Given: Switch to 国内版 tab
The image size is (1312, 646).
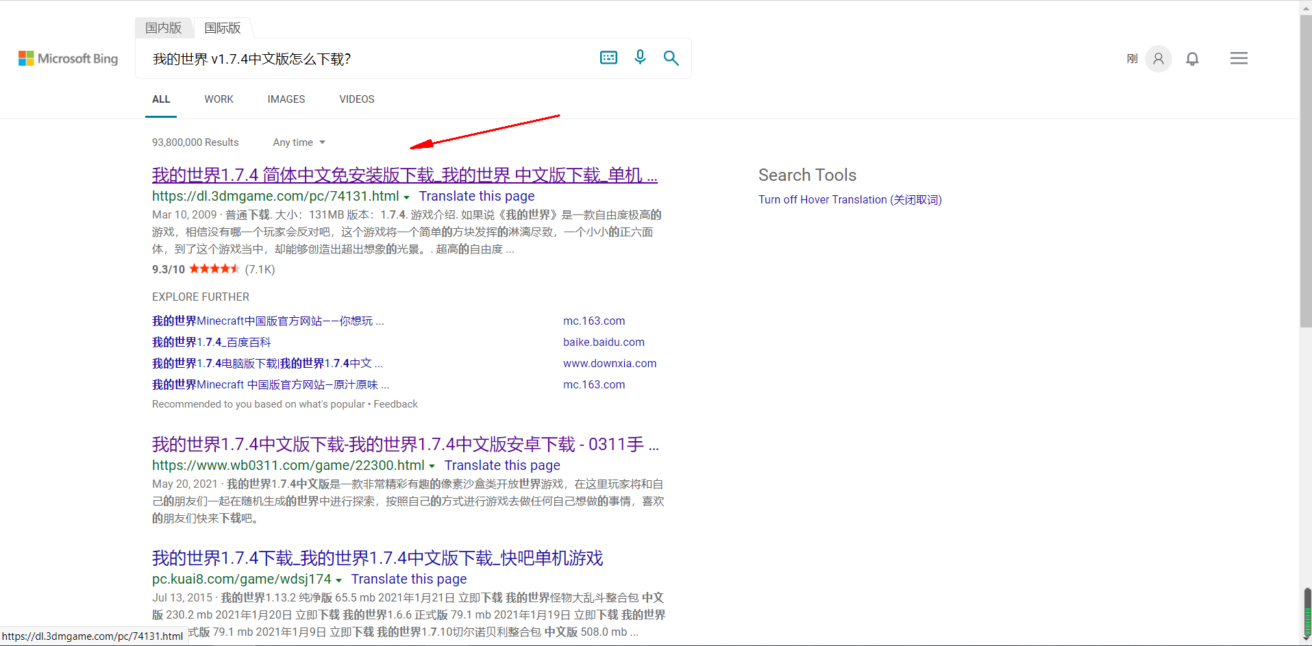Looking at the screenshot, I should coord(164,28).
